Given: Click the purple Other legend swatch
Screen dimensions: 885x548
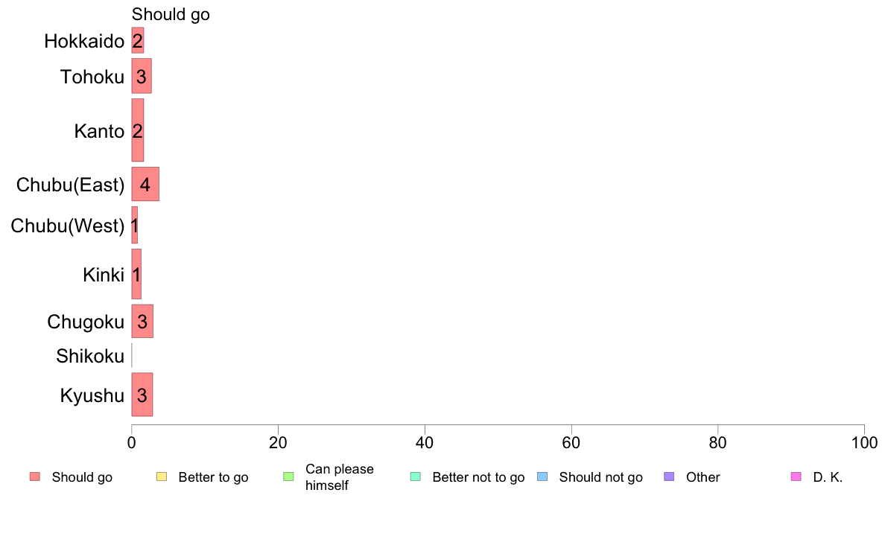Looking at the screenshot, I should [x=670, y=477].
